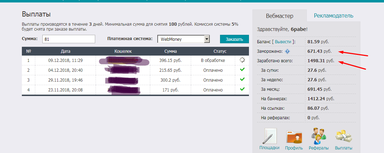Click the № column header
The height and width of the screenshot is (153, 384).
(29, 51)
